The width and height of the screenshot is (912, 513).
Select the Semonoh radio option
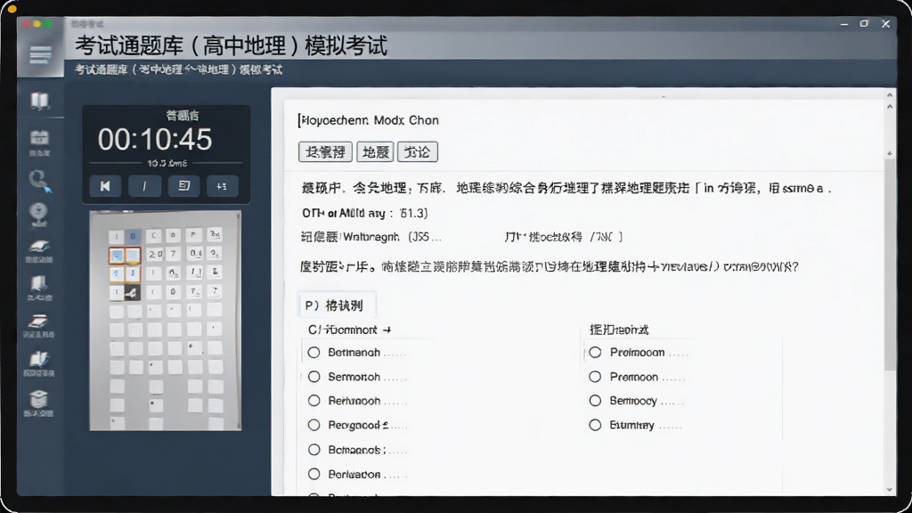(314, 377)
